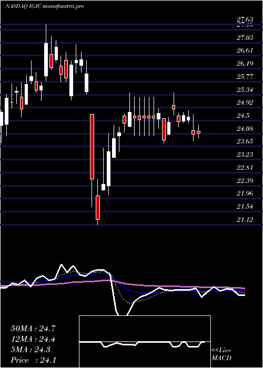Click the red candlestick at the chart's lowest point
Viewport: 263px width, 368px height.
click(x=98, y=207)
